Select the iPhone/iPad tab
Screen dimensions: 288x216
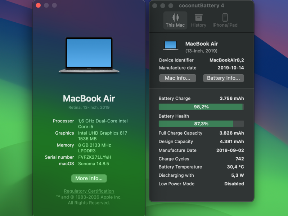[x=225, y=20]
